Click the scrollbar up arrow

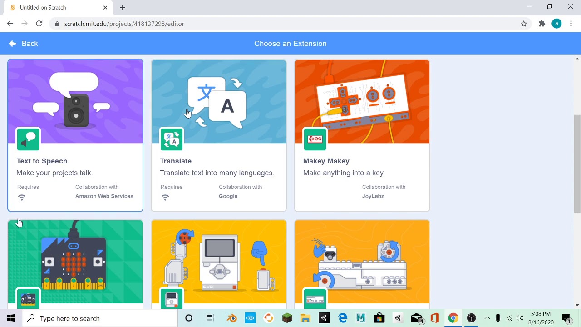[577, 59]
